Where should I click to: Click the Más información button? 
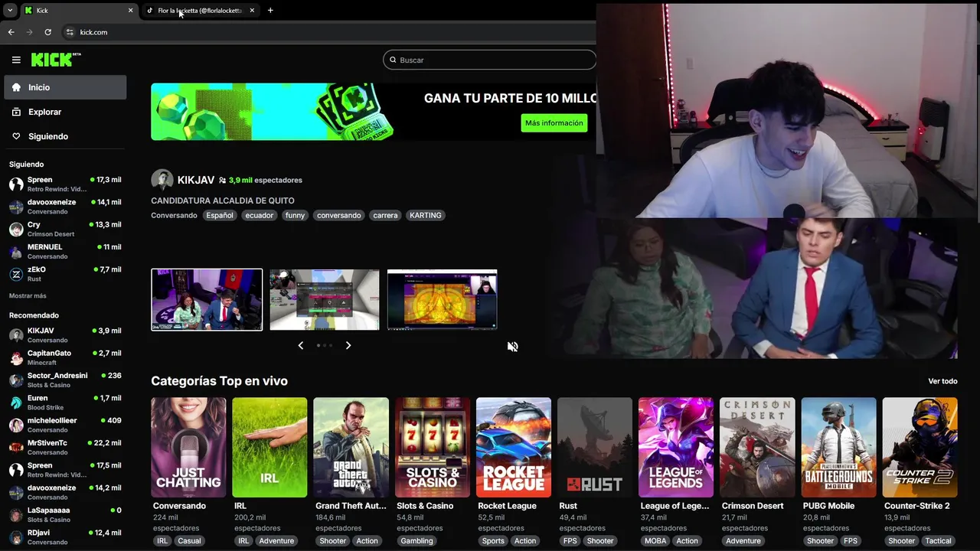pos(554,122)
